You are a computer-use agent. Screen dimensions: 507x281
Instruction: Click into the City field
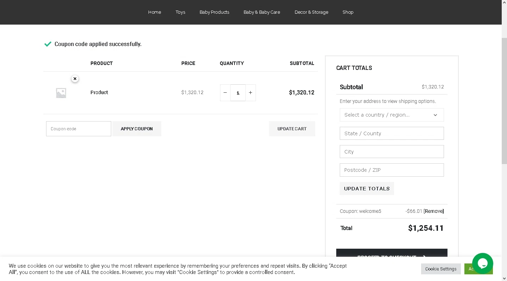[392, 152]
